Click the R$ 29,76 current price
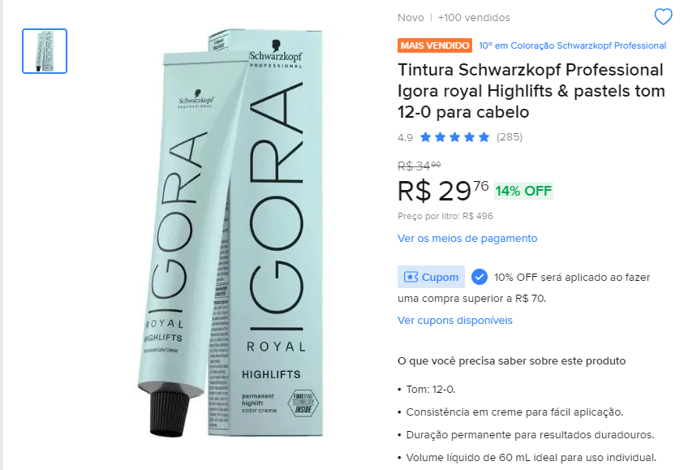The width and height of the screenshot is (684, 470). (443, 191)
